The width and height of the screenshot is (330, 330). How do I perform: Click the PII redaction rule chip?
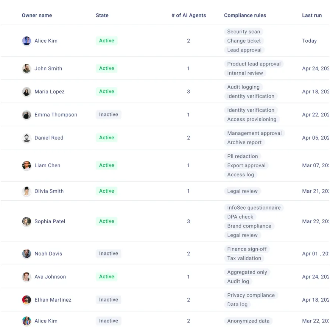243,156
